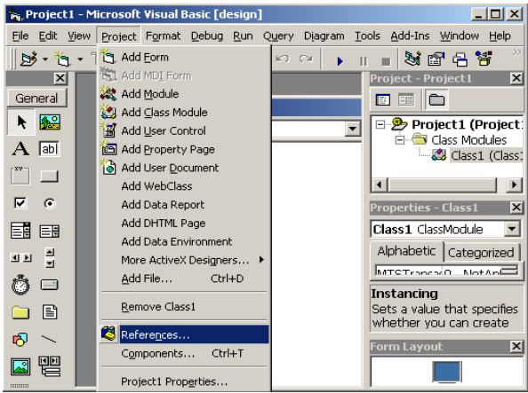528x393 pixels.
Task: Pick the Timer control stopwatch icon
Action: [20, 285]
